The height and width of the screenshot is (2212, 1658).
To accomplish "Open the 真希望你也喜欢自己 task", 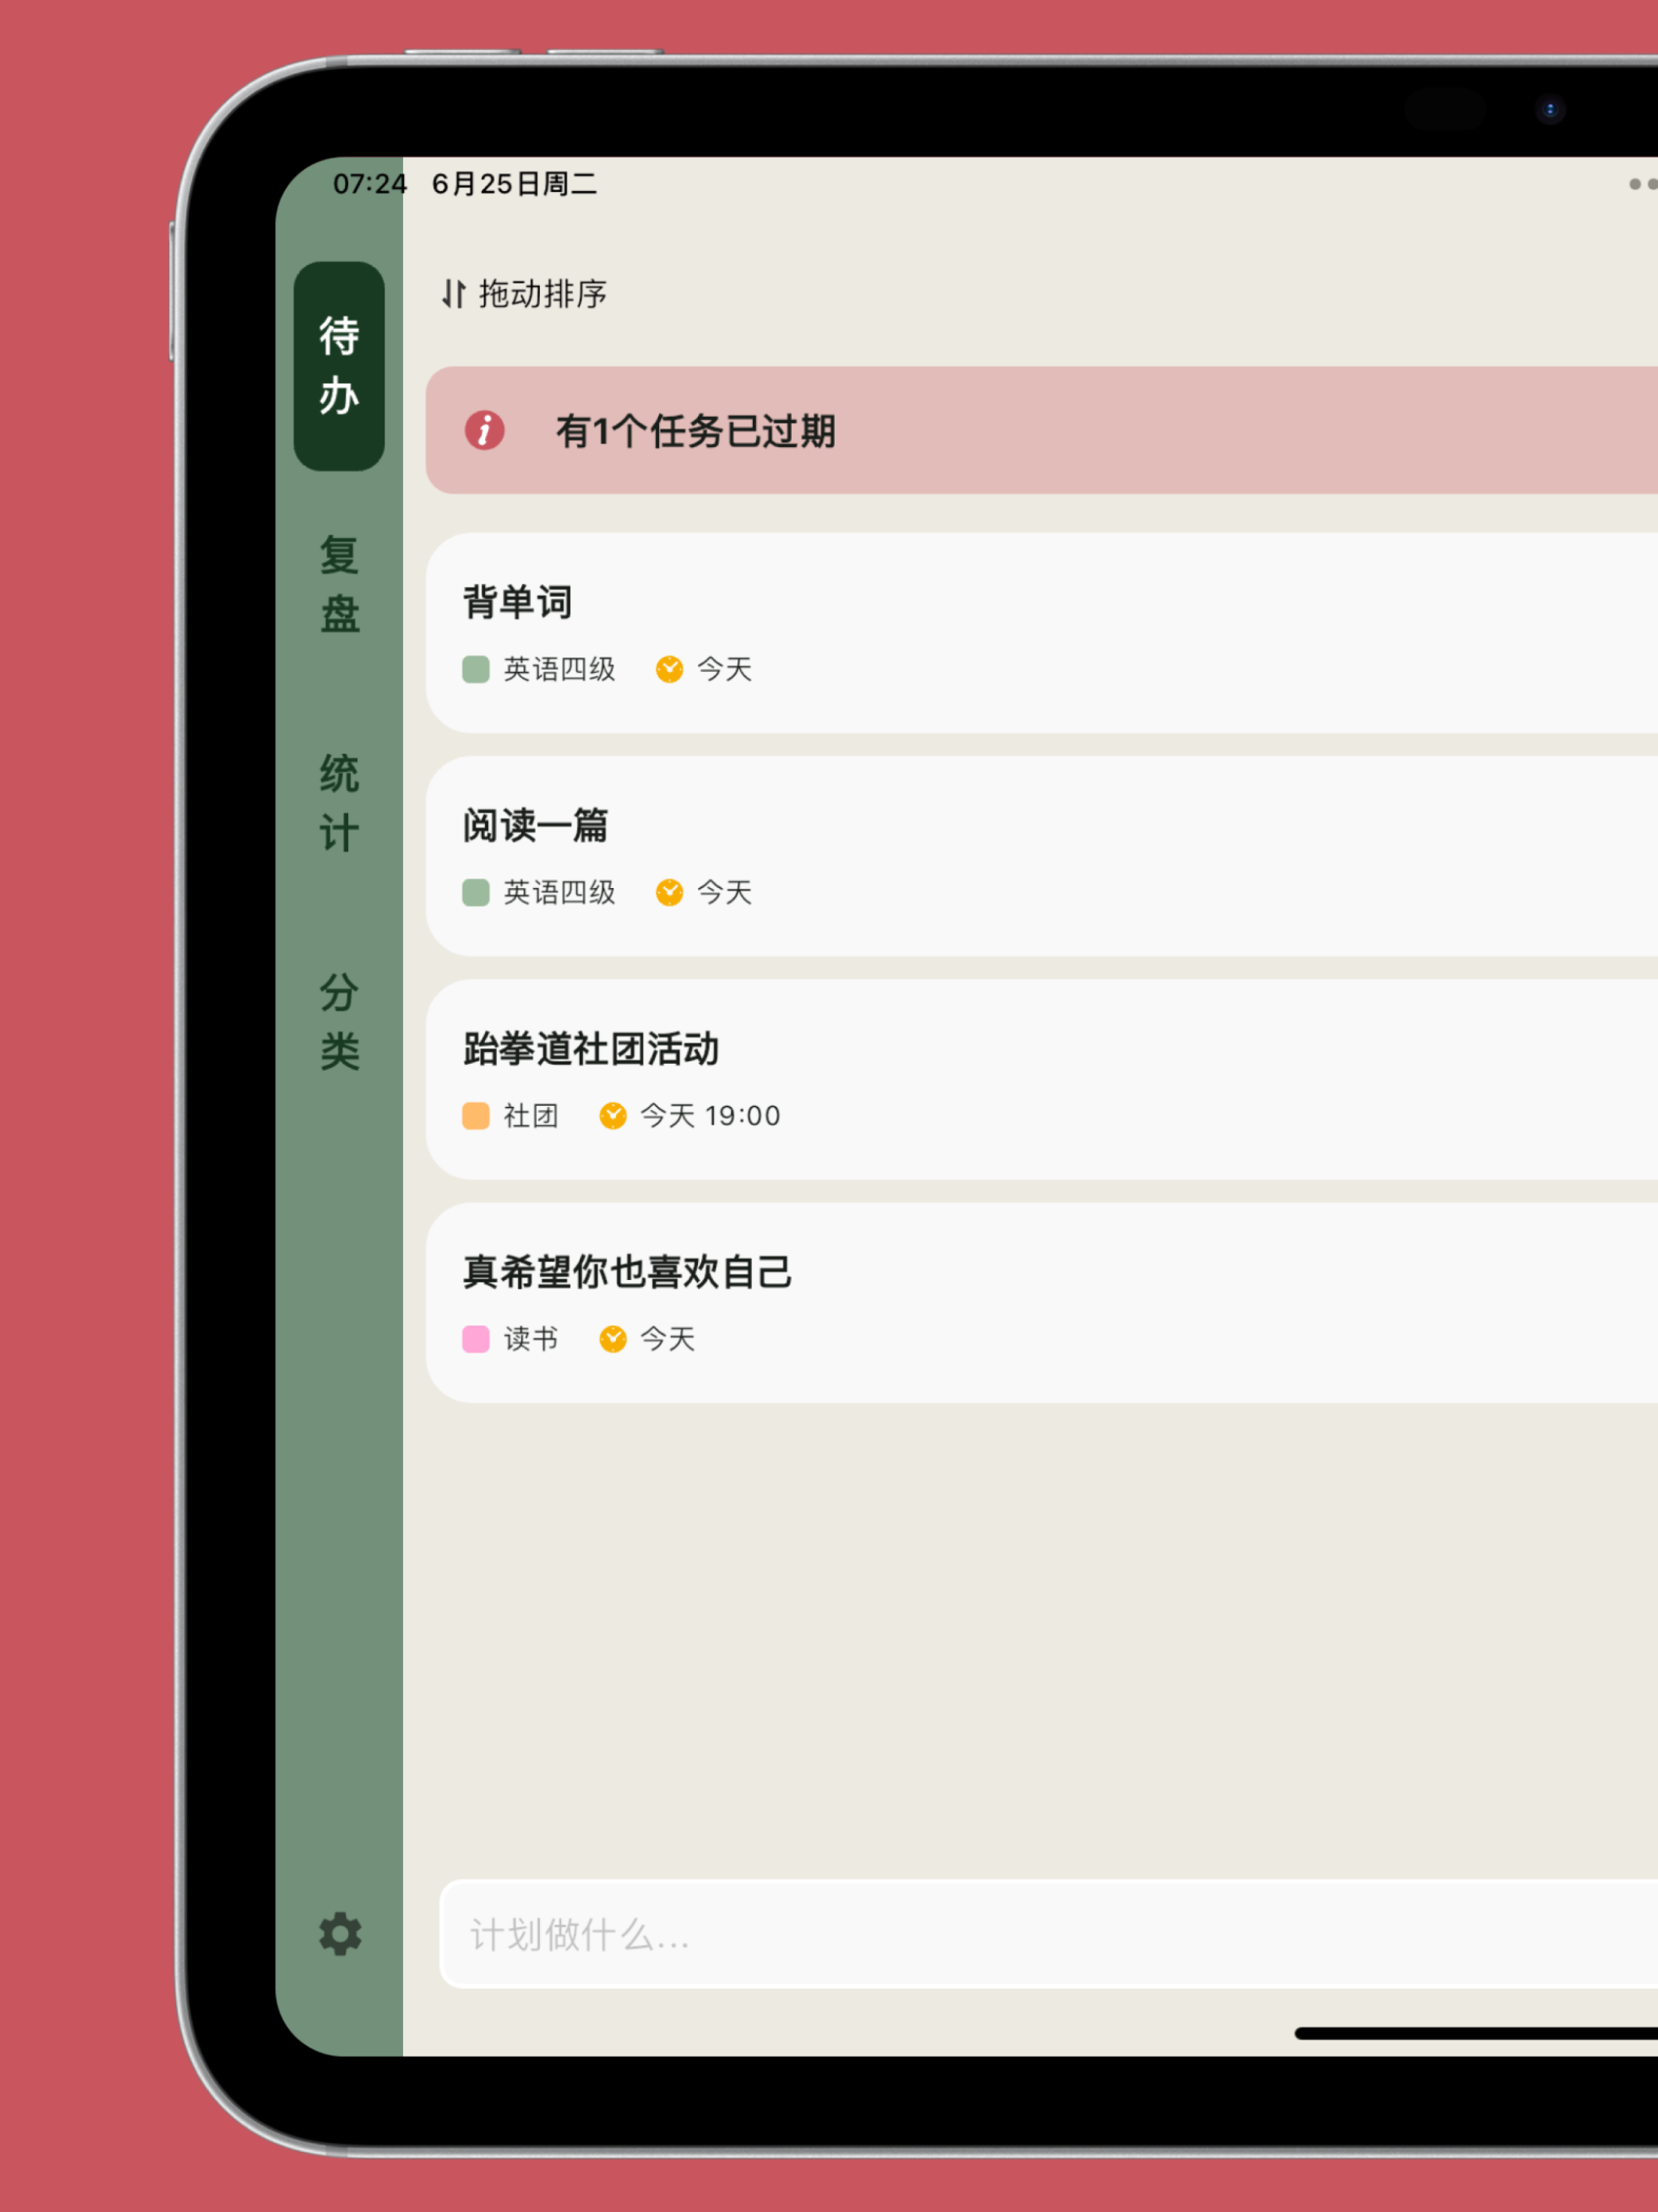I will click(1042, 1303).
